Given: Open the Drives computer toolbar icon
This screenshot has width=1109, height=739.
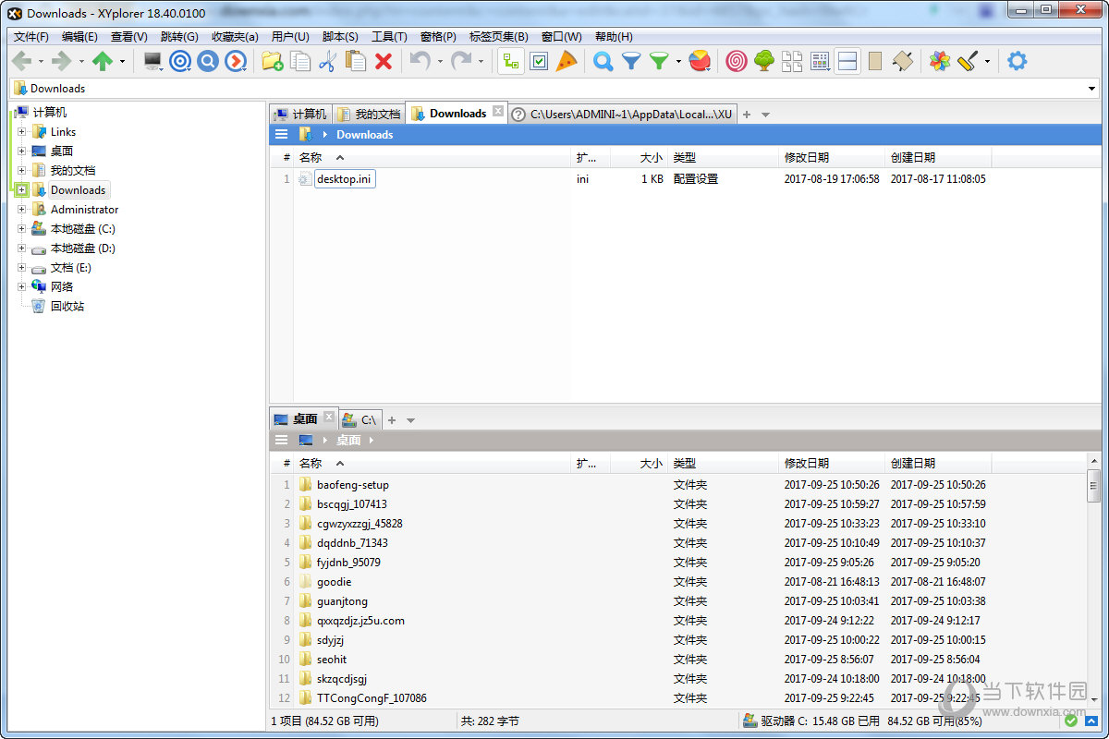Looking at the screenshot, I should pyautogui.click(x=152, y=62).
